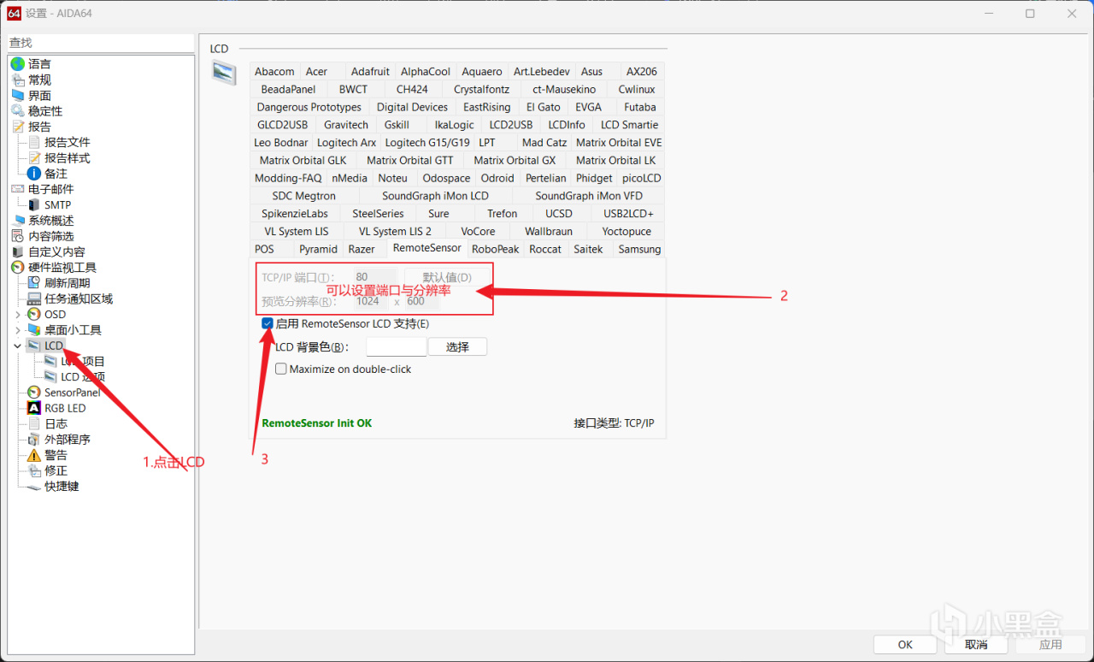Click the 界面 monitor icon
This screenshot has width=1094, height=662.
tap(18, 95)
